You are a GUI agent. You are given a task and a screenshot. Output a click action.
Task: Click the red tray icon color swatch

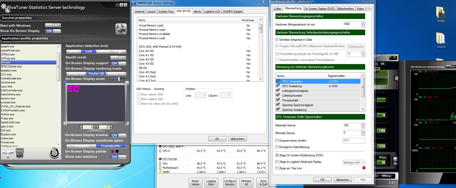[364, 168]
